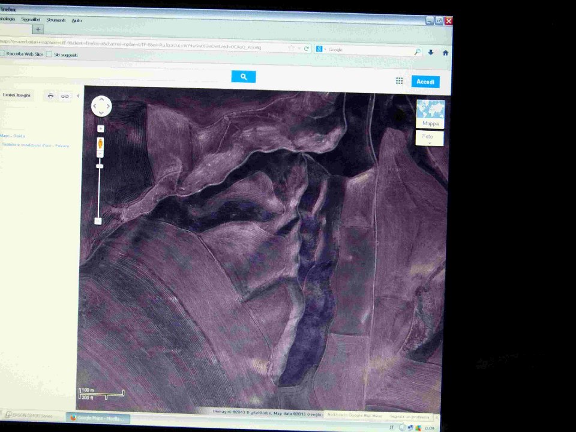Sign in with the Accedi button
The width and height of the screenshot is (576, 432).
pyautogui.click(x=425, y=82)
